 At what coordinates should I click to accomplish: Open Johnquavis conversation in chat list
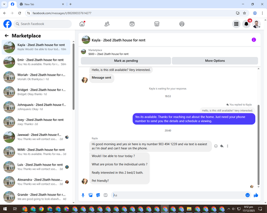coord(36,107)
